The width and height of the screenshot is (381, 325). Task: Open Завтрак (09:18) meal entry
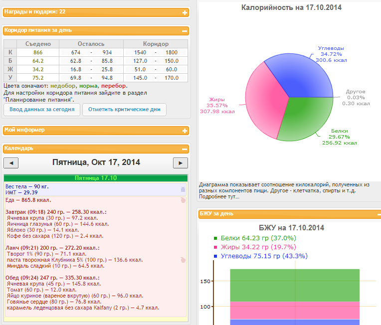click(x=56, y=212)
